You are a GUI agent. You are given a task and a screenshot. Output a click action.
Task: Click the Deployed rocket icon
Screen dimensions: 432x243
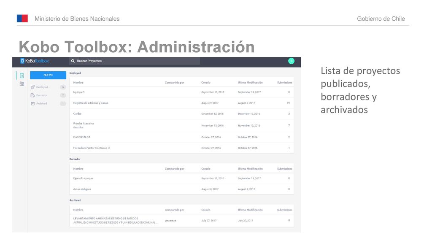(33, 87)
